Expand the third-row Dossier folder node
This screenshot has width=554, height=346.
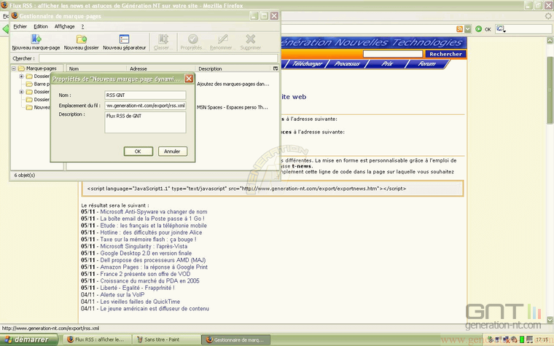pos(21,92)
